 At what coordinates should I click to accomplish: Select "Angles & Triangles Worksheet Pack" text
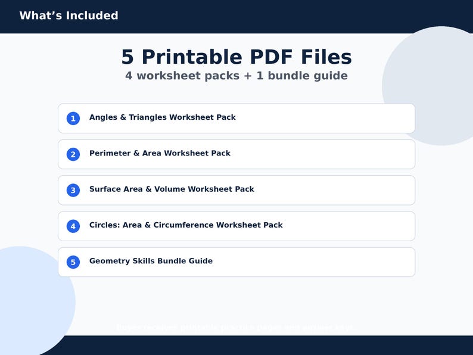(162, 117)
